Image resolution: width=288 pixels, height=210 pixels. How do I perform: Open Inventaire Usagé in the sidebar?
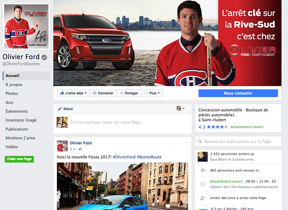[21, 120]
